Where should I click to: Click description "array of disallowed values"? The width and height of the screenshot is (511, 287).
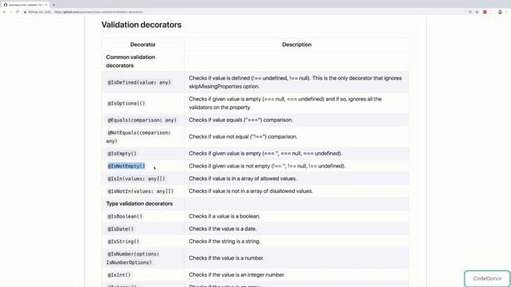(x=251, y=191)
